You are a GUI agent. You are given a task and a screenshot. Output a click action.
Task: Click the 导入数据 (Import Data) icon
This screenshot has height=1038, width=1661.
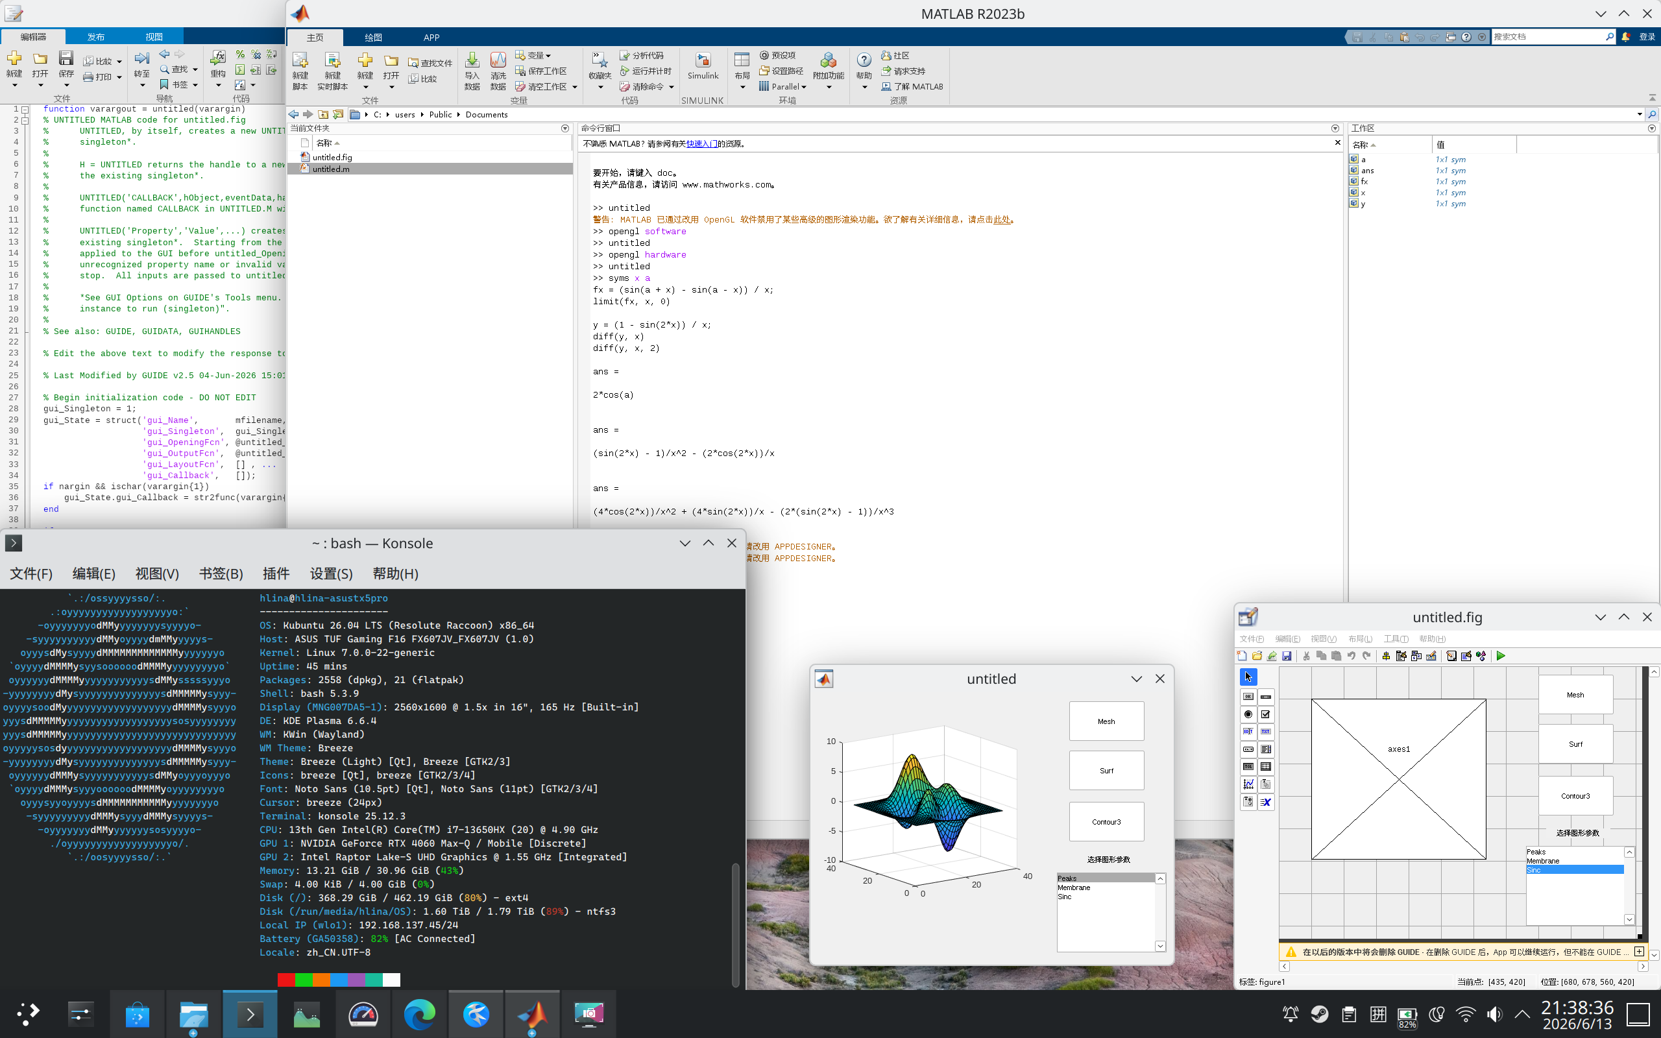(472, 70)
